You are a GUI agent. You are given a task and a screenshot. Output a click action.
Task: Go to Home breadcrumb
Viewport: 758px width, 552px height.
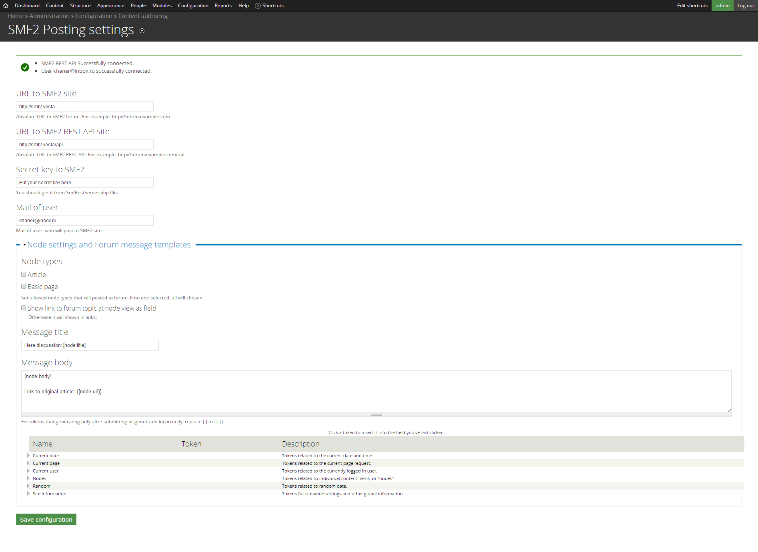click(x=16, y=16)
